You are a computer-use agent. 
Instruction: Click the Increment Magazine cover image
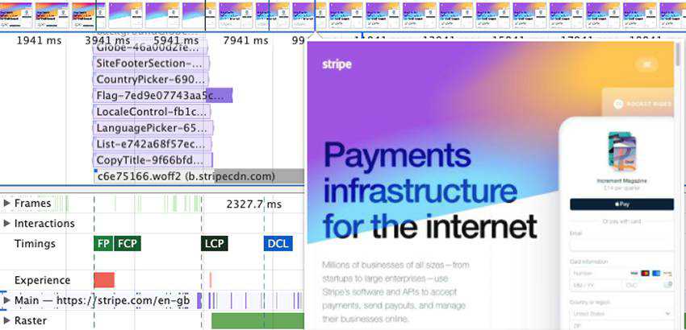pyautogui.click(x=622, y=151)
